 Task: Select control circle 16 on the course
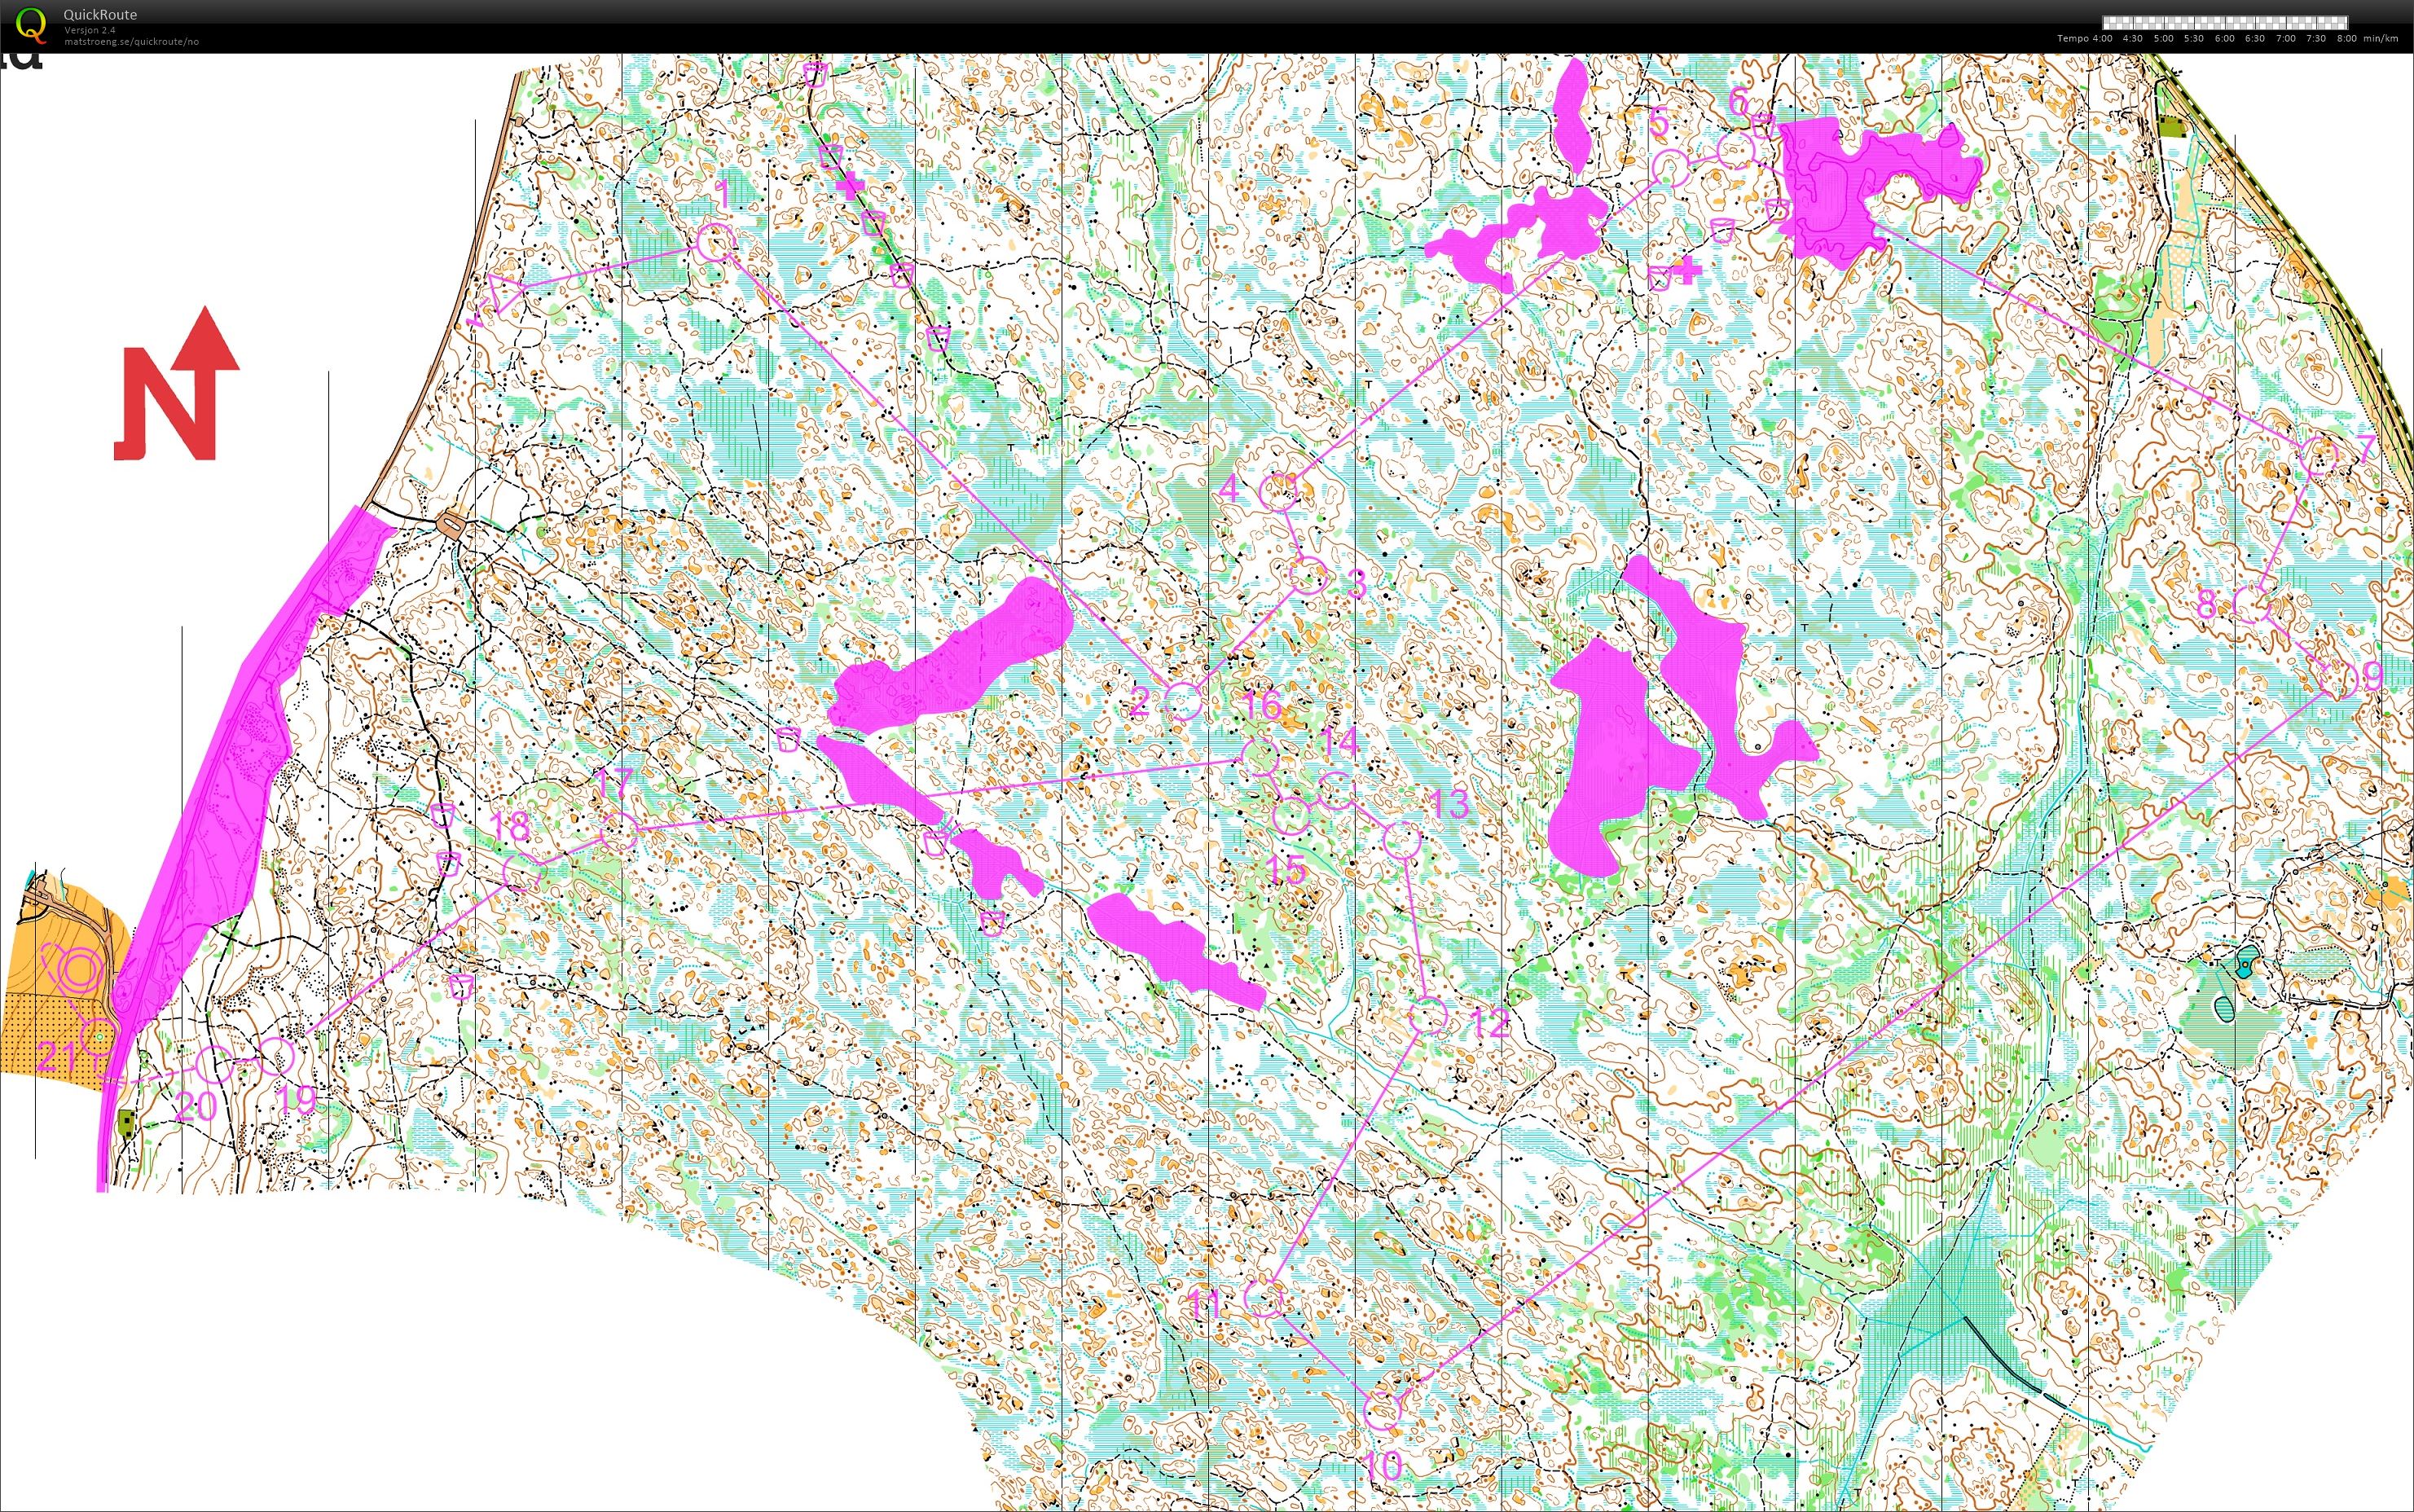1260,756
